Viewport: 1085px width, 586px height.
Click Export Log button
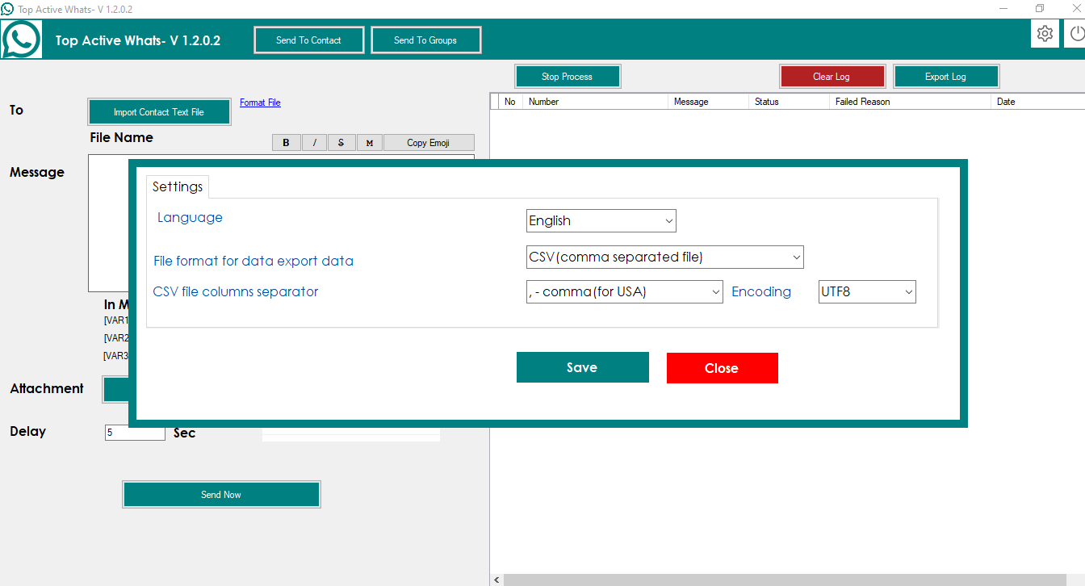coord(945,77)
